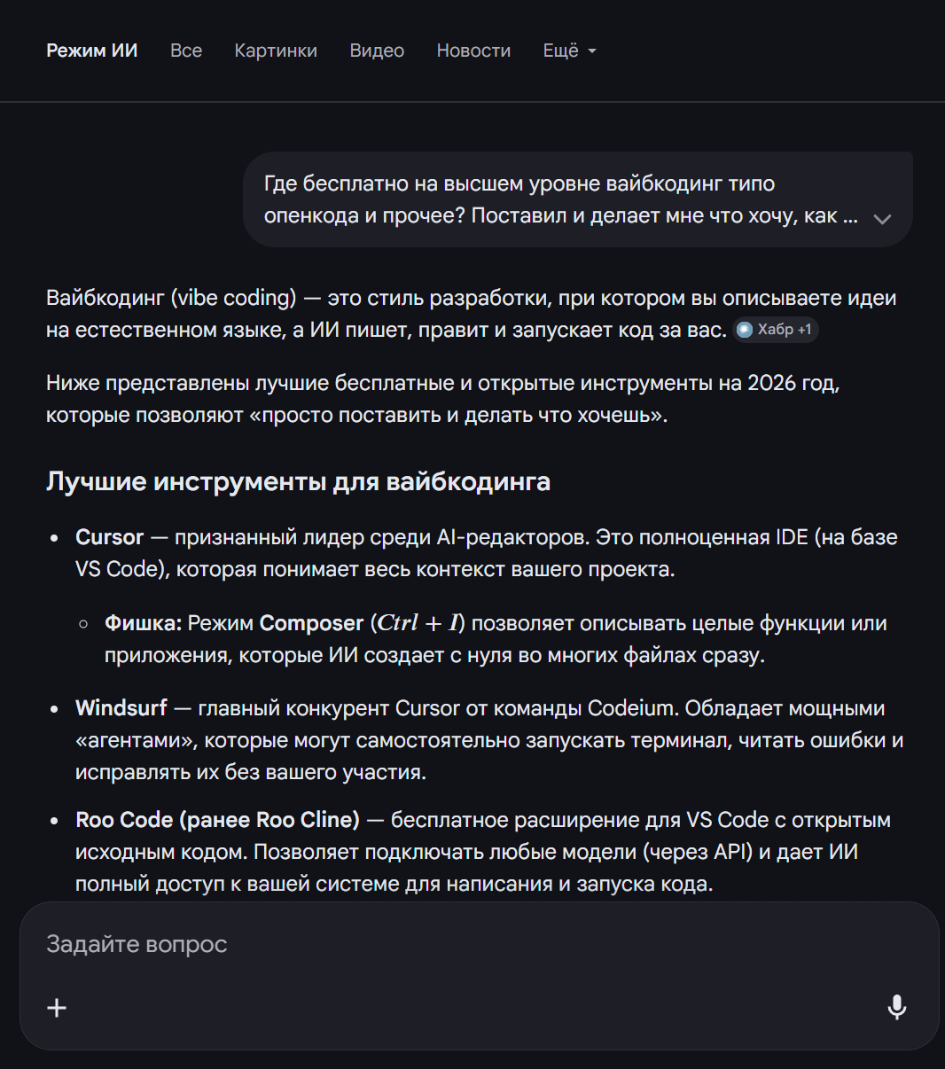Click the Хабр source favicon chip
945x1069 pixels.
click(745, 330)
